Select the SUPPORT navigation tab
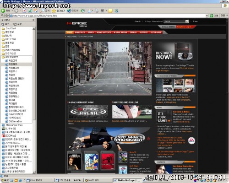 point(144,32)
